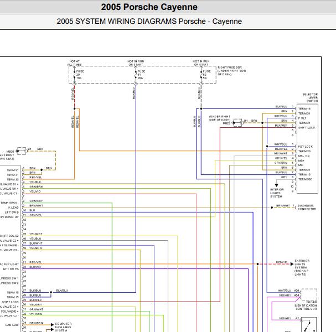Click the "BLU" wire label at pin 10
336x332 pixels.
[32, 210]
